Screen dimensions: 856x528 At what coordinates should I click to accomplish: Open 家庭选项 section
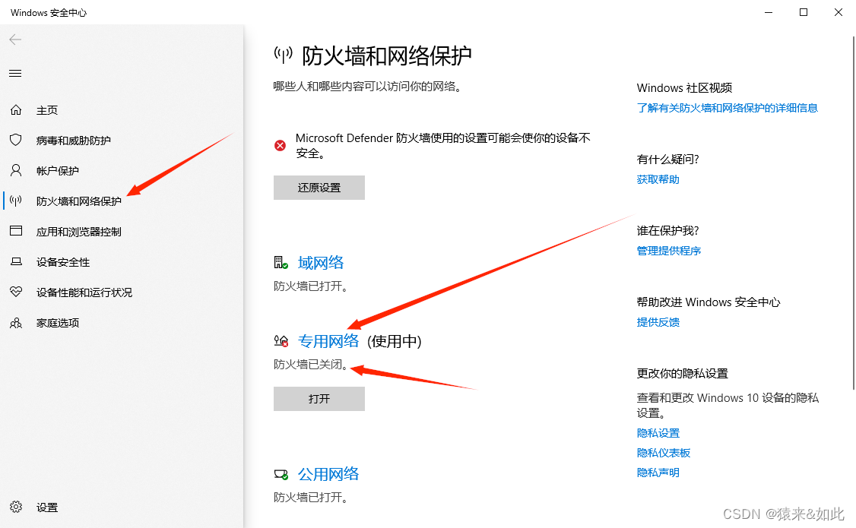(57, 323)
